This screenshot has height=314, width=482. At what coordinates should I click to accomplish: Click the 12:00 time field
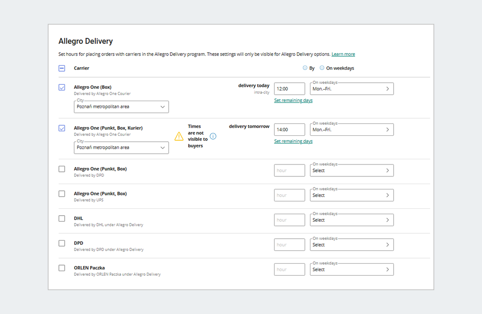click(289, 89)
